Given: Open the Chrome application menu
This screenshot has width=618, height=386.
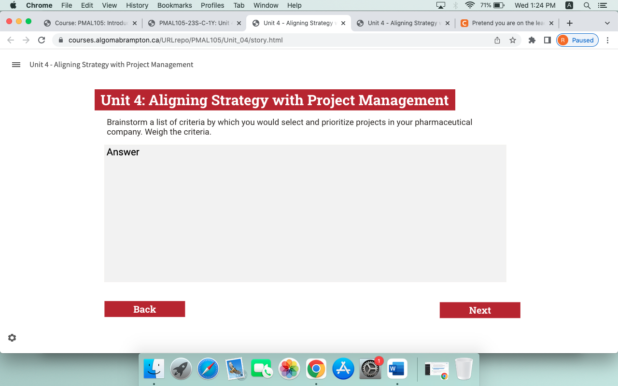Looking at the screenshot, I should click(x=39, y=5).
